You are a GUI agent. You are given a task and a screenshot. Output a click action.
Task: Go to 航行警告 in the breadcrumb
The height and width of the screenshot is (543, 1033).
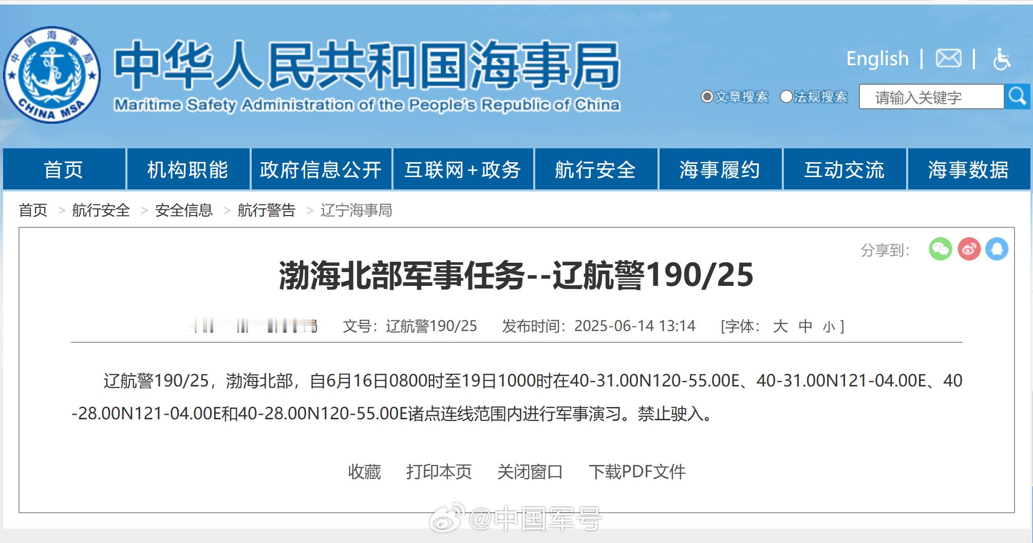267,210
